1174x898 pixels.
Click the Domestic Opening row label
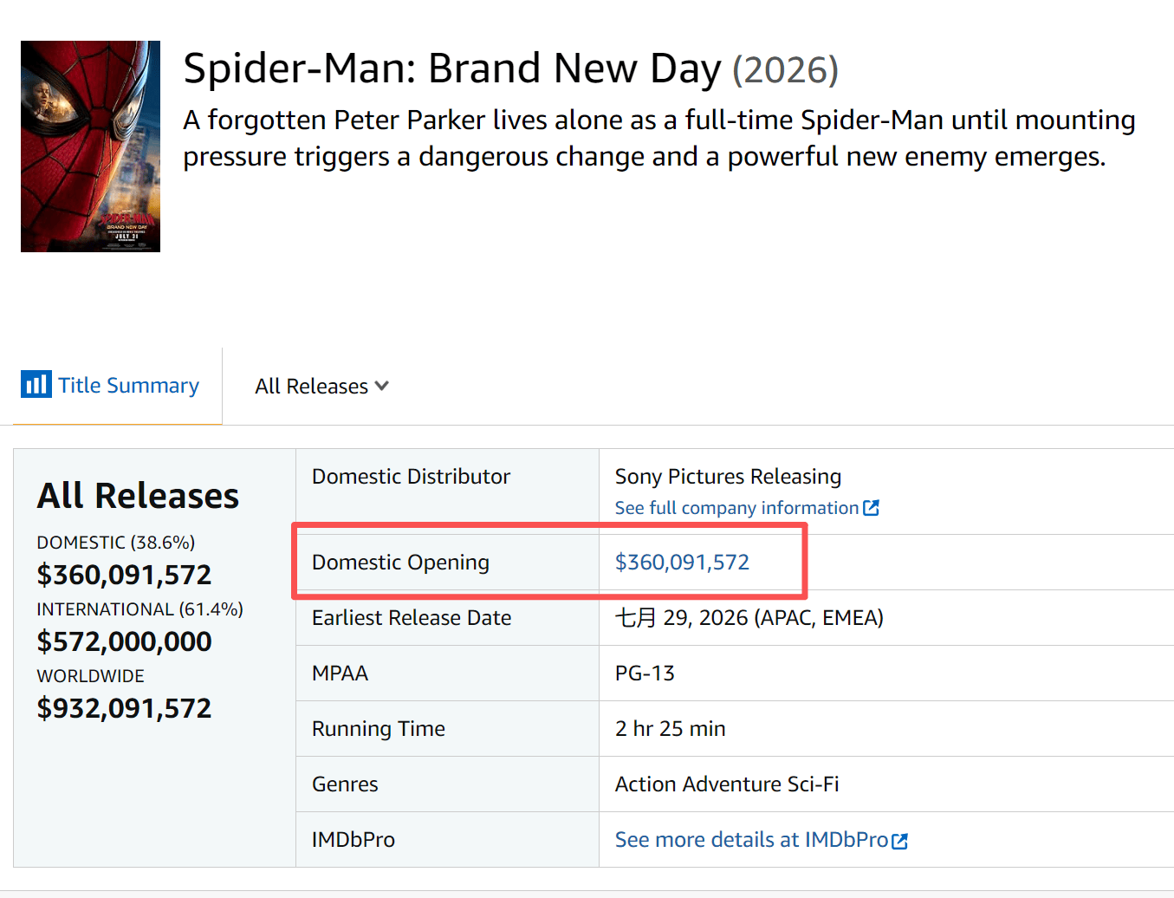(400, 563)
